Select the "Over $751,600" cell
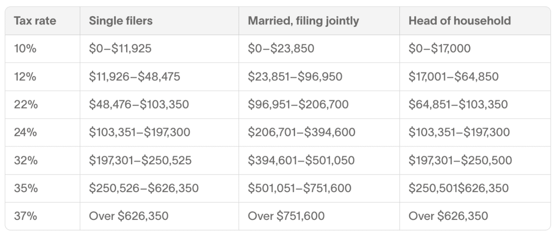Image resolution: width=557 pixels, height=236 pixels. point(286,216)
